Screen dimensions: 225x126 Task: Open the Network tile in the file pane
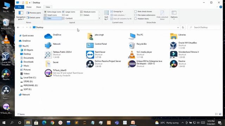click(52, 45)
